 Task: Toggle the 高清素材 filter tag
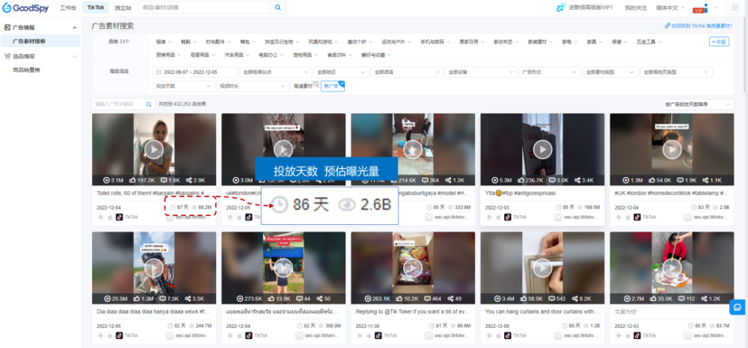(304, 86)
